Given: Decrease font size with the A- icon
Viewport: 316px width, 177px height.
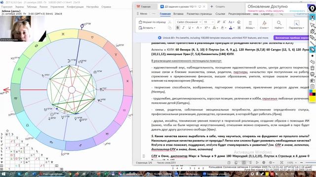Looking at the screenshot, I should 224,22.
